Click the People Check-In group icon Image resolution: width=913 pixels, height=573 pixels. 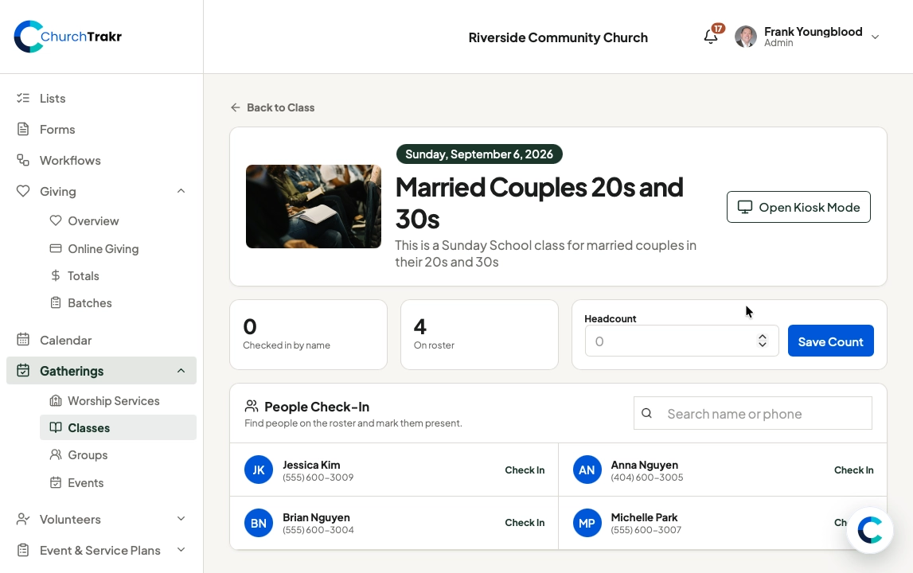coord(252,406)
